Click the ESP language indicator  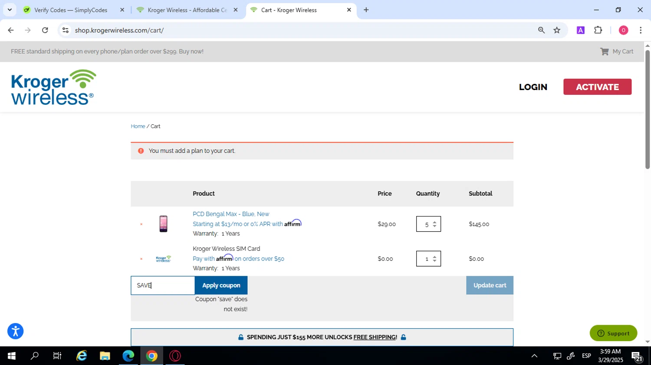pyautogui.click(x=586, y=356)
